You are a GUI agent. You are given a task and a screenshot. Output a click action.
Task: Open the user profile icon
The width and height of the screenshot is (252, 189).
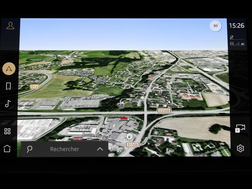(x=10, y=26)
